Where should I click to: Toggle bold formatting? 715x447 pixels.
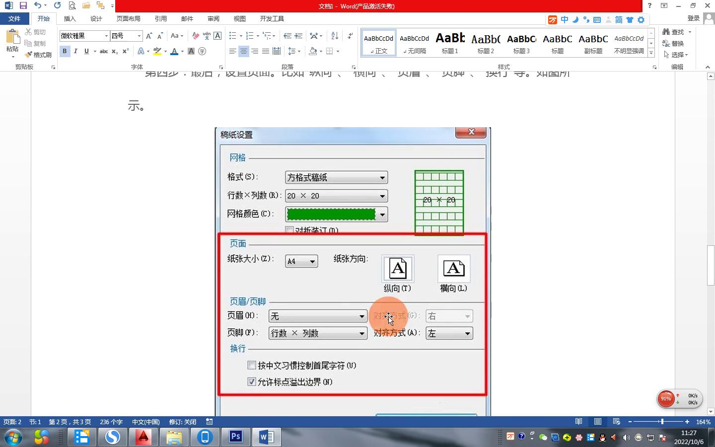tap(65, 51)
